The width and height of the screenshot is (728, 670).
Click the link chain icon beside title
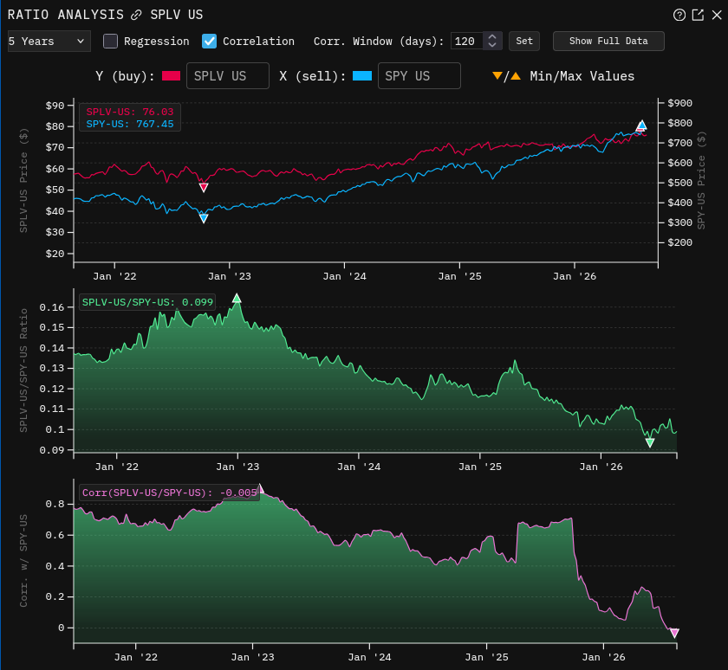click(x=136, y=16)
